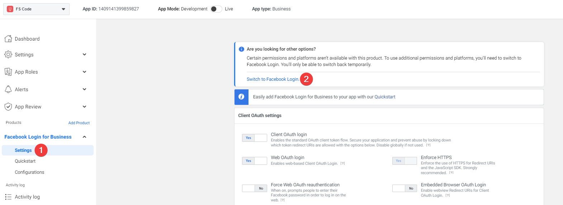Toggle the Client OAuth login switch
The width and height of the screenshot is (563, 205).
click(255, 138)
